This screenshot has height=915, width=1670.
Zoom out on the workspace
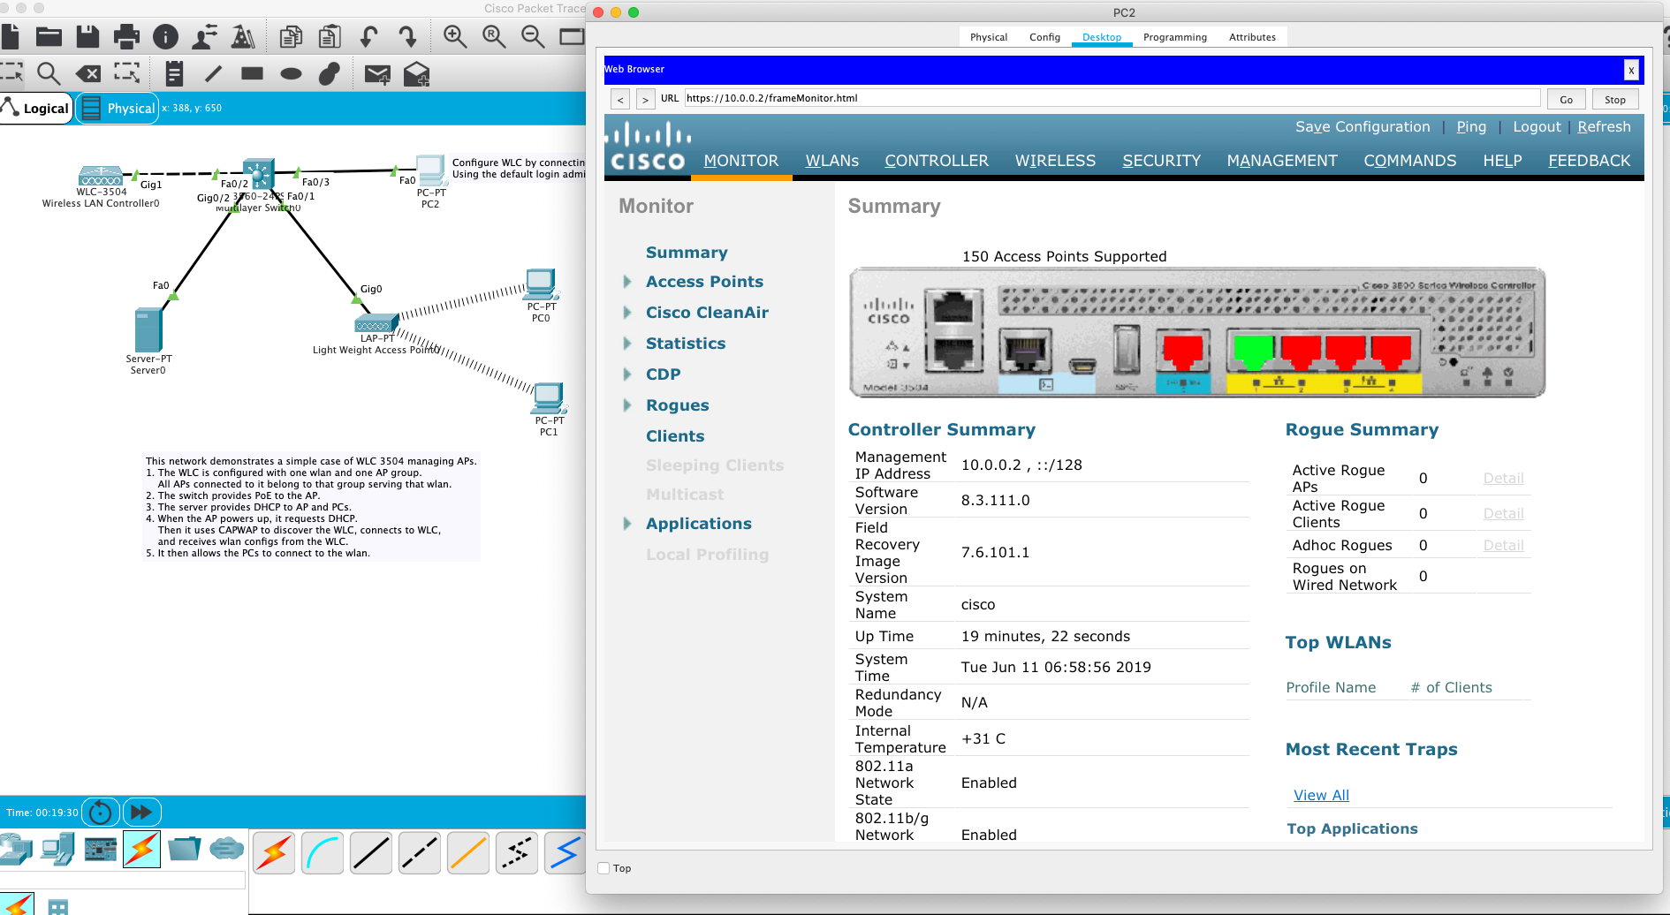(533, 36)
